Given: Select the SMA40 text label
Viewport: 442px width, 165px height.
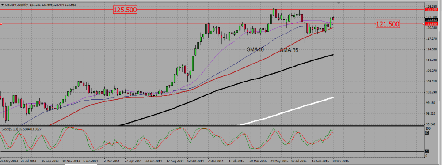Looking at the screenshot, I should coord(255,49).
